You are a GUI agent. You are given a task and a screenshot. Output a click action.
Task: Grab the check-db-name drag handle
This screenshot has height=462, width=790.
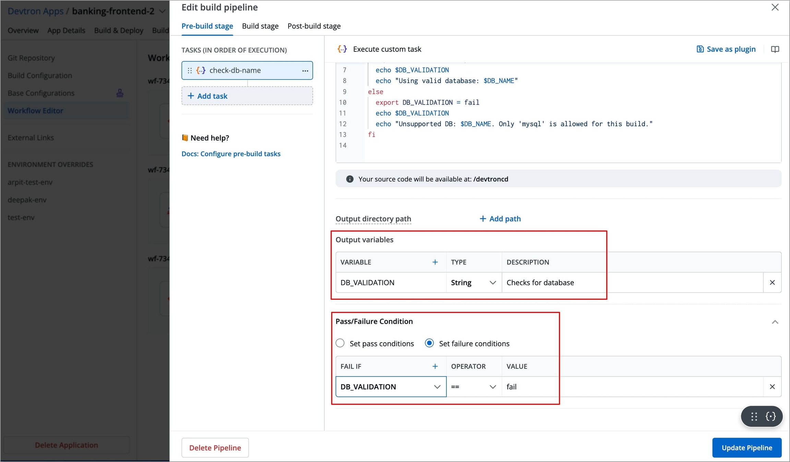click(x=190, y=71)
